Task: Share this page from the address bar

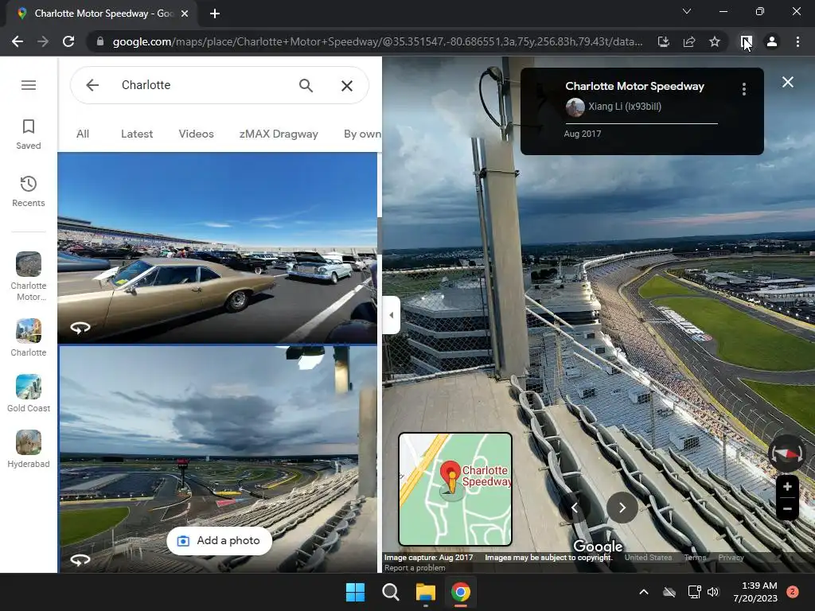Action: 689,41
